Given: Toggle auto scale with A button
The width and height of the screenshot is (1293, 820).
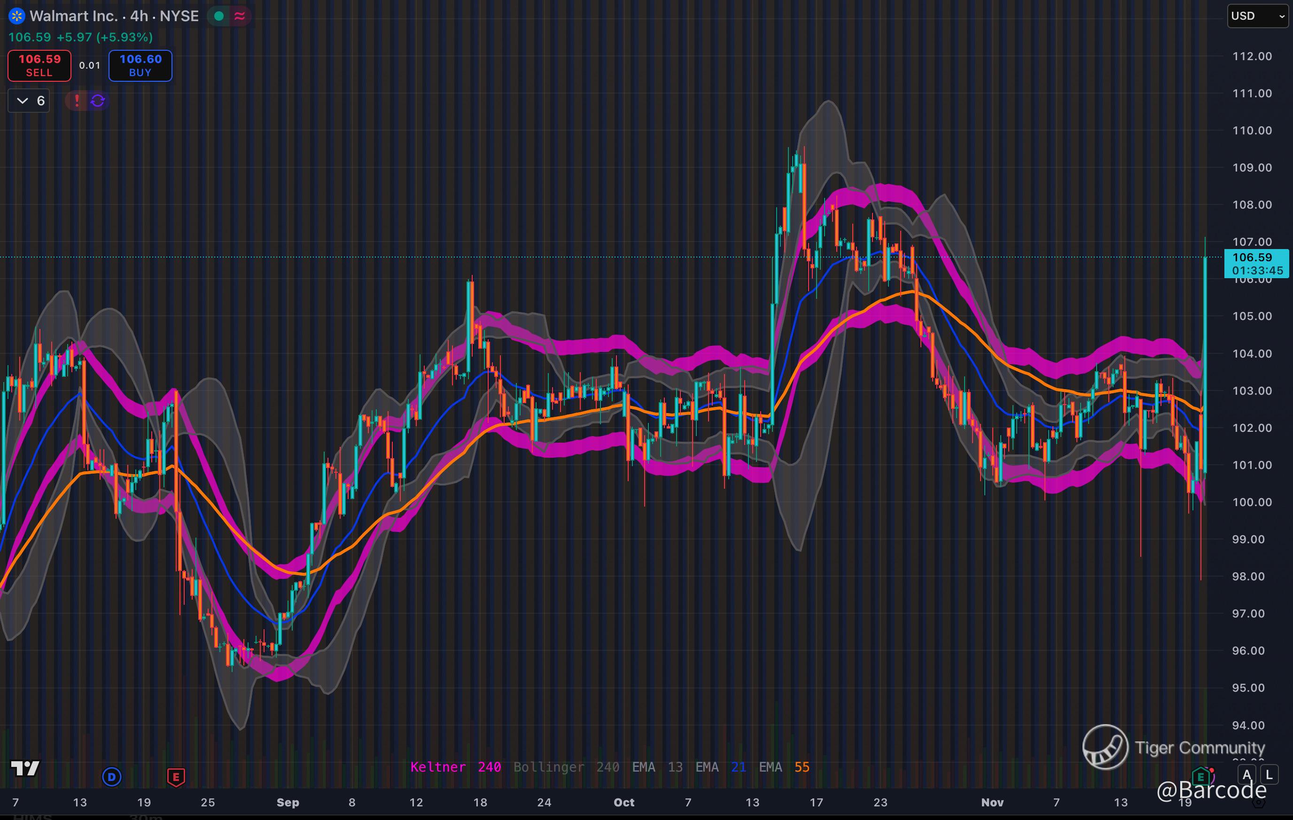Looking at the screenshot, I should coord(1247,774).
